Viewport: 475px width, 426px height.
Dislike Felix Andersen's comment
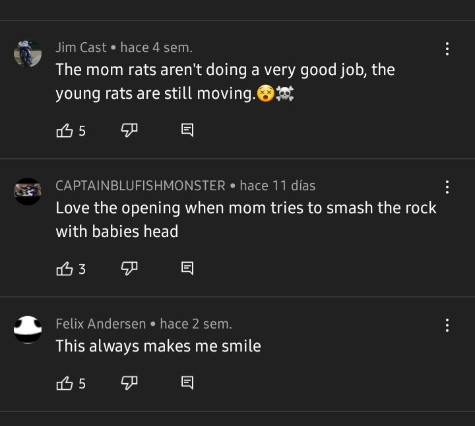pos(128,383)
